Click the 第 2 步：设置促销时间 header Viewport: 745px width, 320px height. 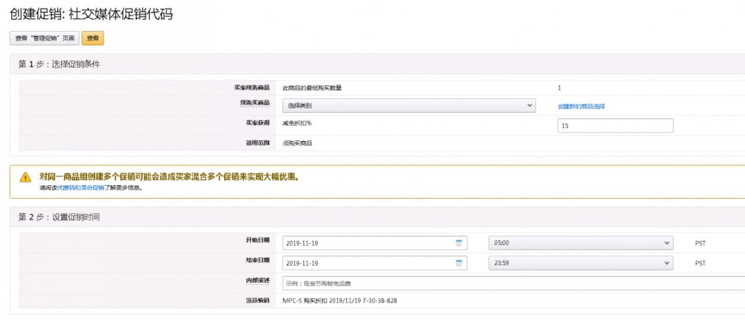pos(61,217)
